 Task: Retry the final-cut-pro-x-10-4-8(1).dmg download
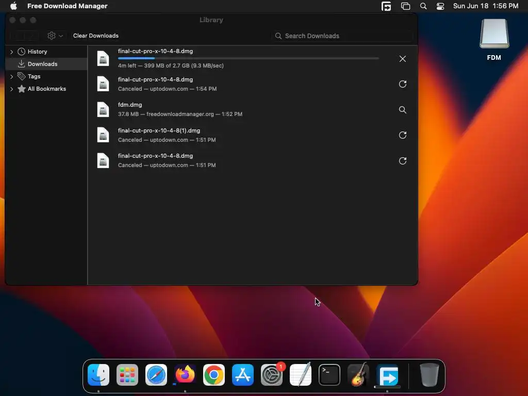[x=402, y=135]
